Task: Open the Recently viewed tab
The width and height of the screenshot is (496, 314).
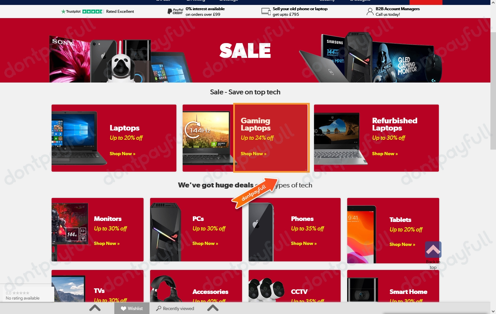Action: click(x=175, y=308)
